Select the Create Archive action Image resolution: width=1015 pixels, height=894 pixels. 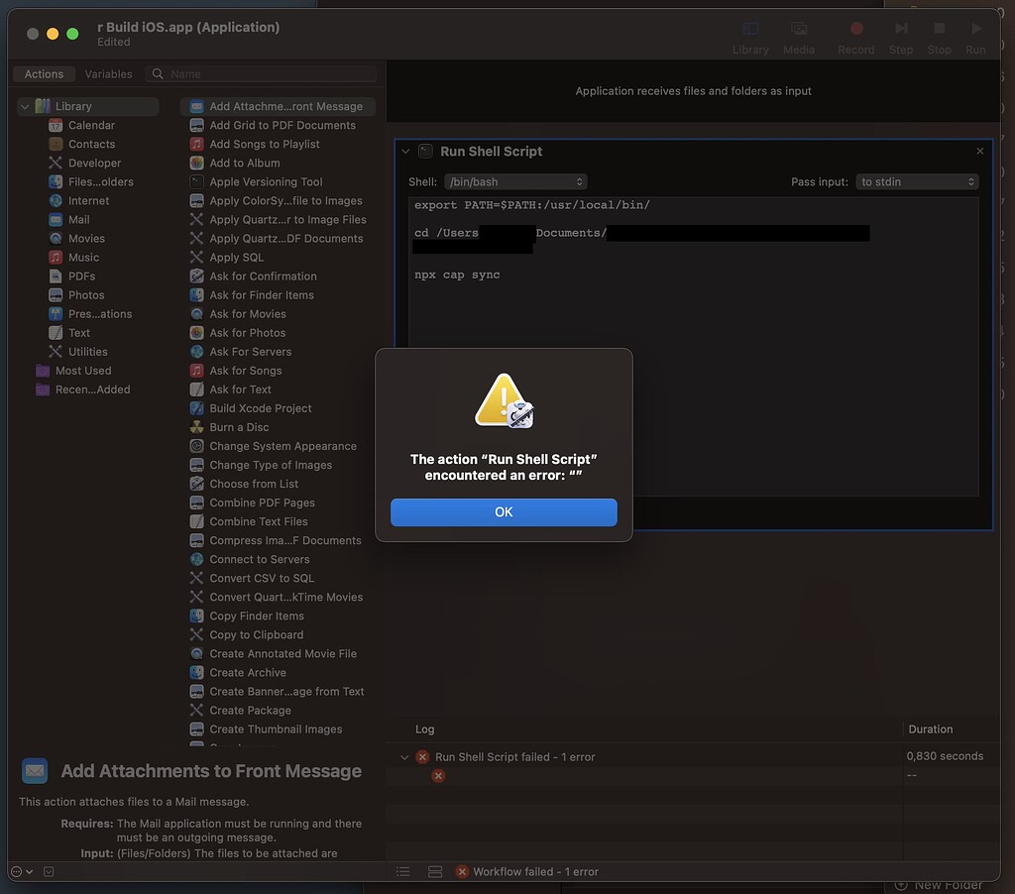point(247,673)
